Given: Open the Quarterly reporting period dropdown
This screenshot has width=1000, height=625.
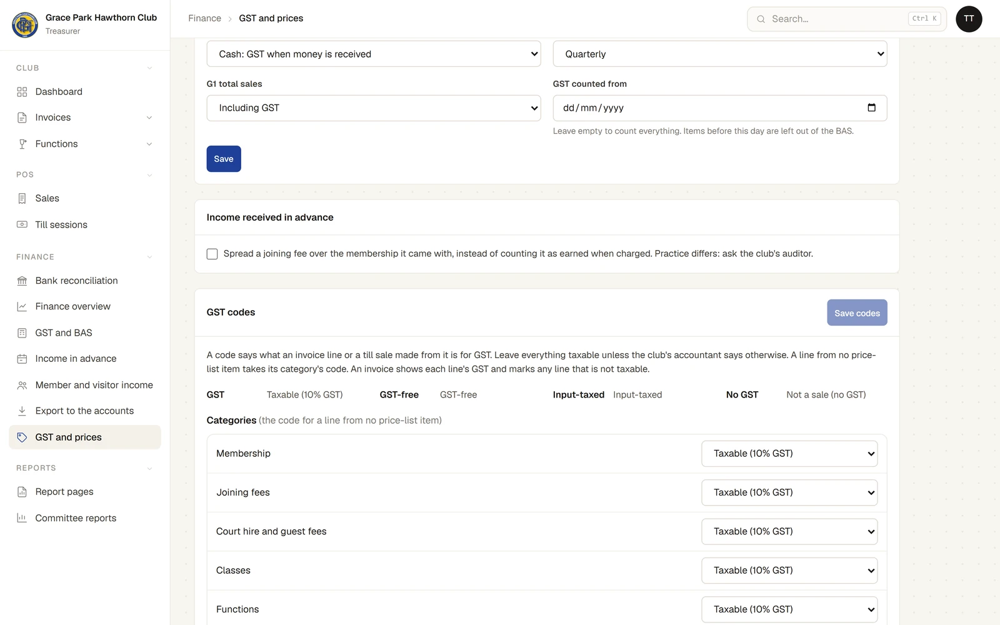Looking at the screenshot, I should (720, 54).
